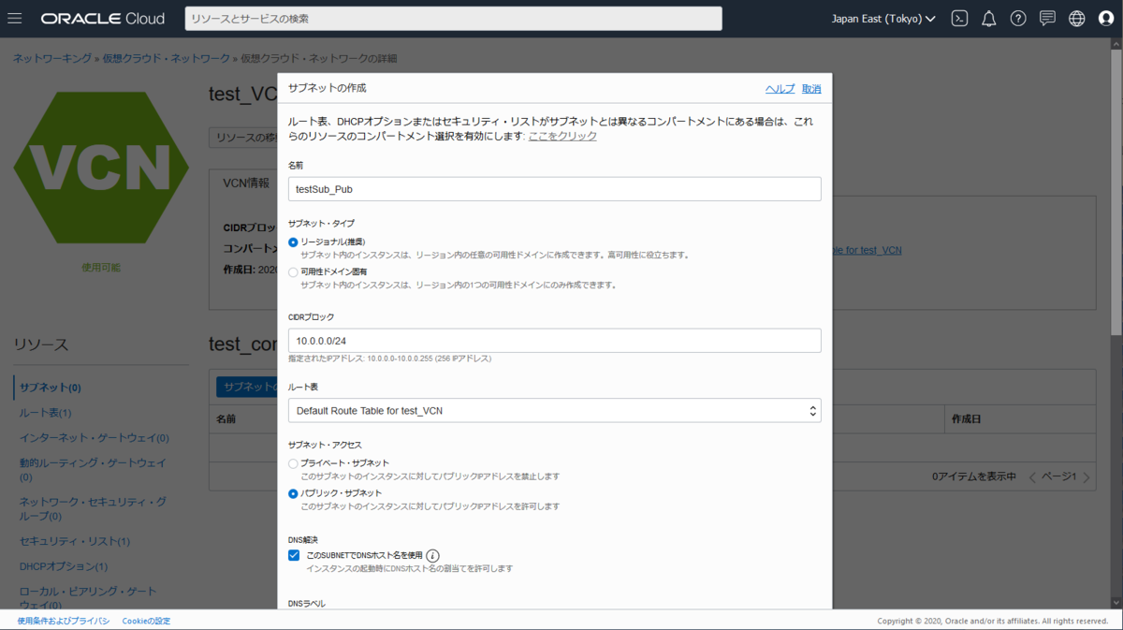This screenshot has width=1123, height=630.
Task: Open Terms of Use and Privacy link
Action: pos(64,621)
